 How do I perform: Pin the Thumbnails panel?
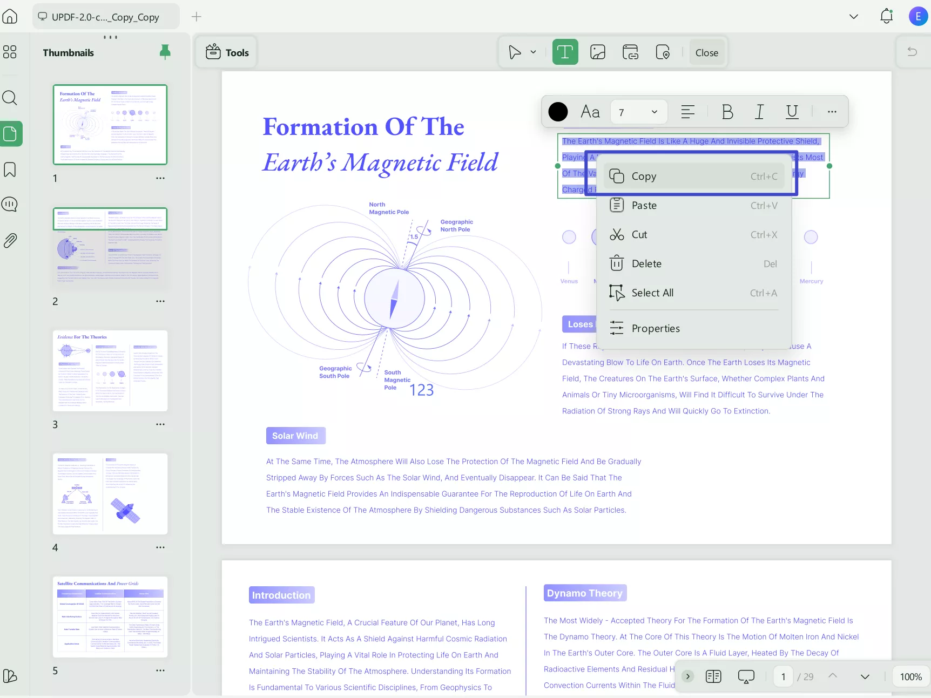click(165, 52)
